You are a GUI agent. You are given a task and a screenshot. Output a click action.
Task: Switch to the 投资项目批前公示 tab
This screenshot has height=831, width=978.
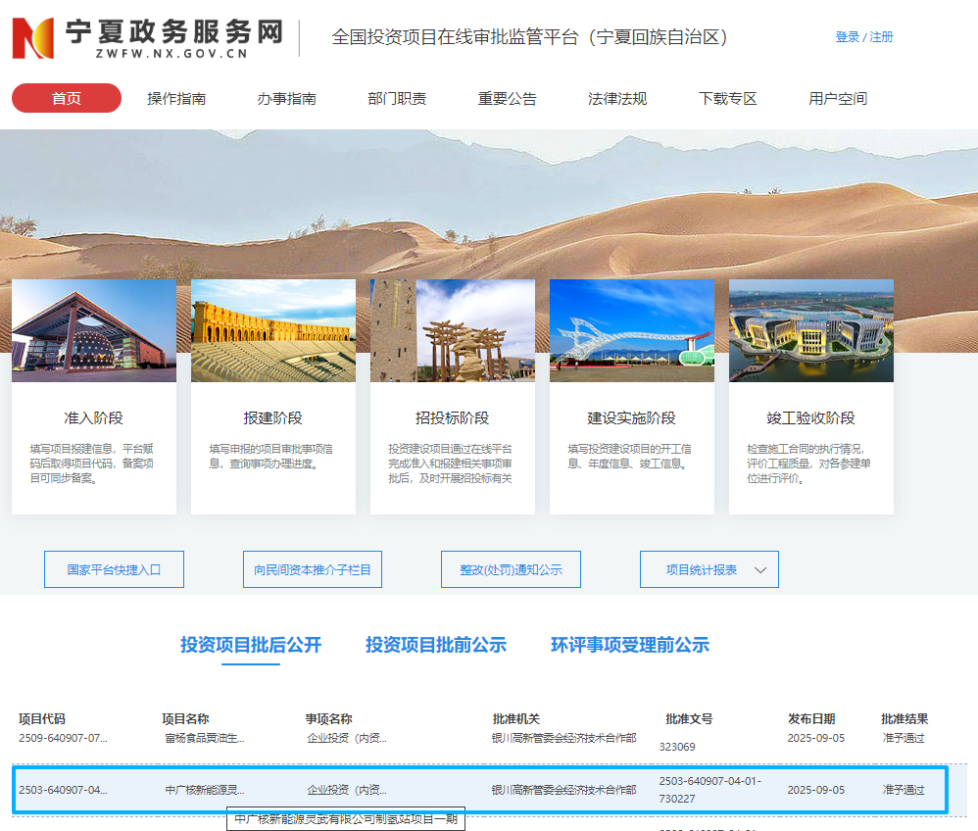coord(435,645)
